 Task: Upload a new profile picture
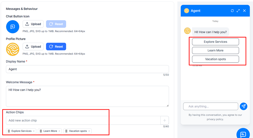tap(33, 47)
